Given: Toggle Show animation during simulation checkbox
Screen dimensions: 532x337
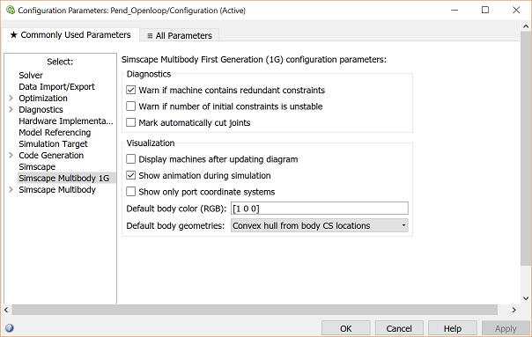Looking at the screenshot, I should click(130, 175).
